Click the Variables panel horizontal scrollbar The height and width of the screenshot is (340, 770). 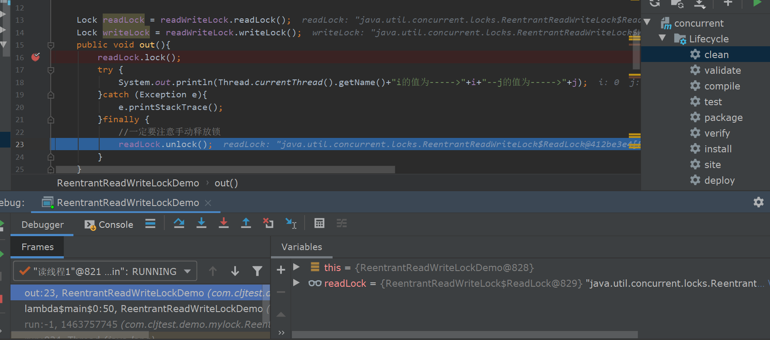465,334
